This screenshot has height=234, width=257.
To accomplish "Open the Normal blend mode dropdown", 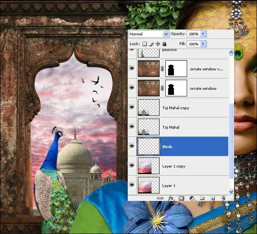I will pyautogui.click(x=149, y=34).
